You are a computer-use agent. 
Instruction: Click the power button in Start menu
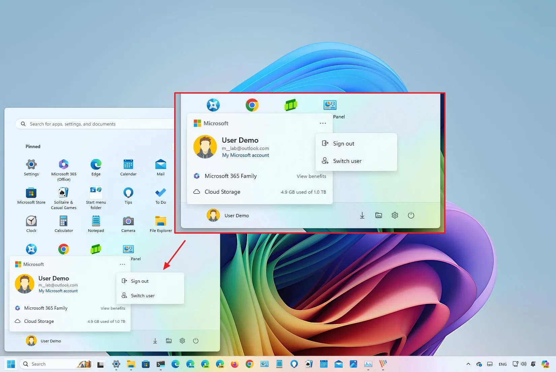(196, 341)
